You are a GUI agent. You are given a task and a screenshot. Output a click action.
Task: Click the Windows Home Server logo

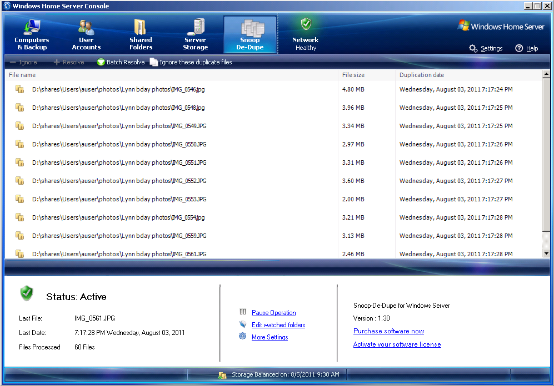tap(501, 26)
